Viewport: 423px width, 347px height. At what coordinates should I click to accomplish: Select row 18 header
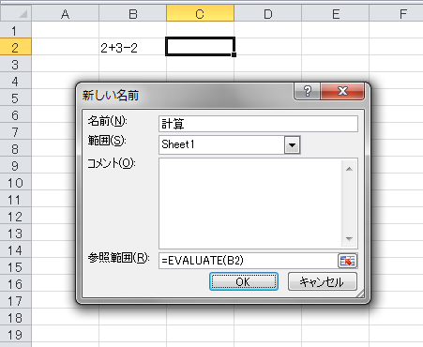click(x=15, y=317)
